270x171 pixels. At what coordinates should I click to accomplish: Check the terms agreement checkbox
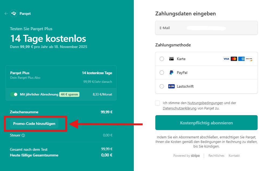pyautogui.click(x=157, y=103)
